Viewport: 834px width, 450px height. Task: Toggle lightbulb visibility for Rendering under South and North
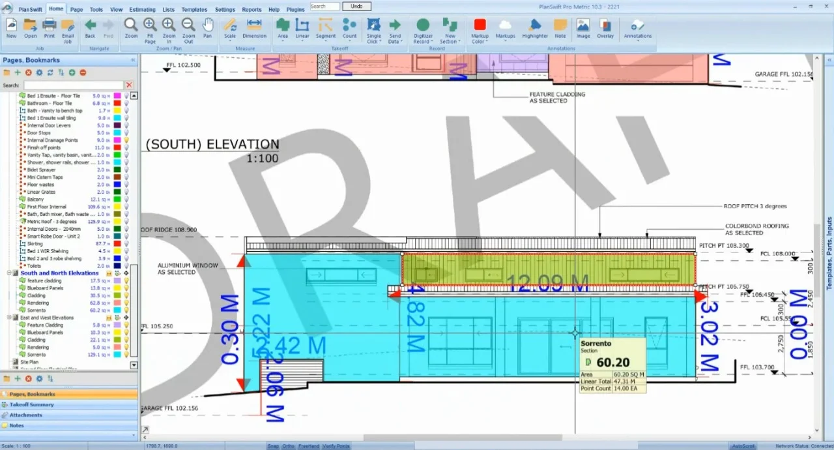pyautogui.click(x=126, y=303)
